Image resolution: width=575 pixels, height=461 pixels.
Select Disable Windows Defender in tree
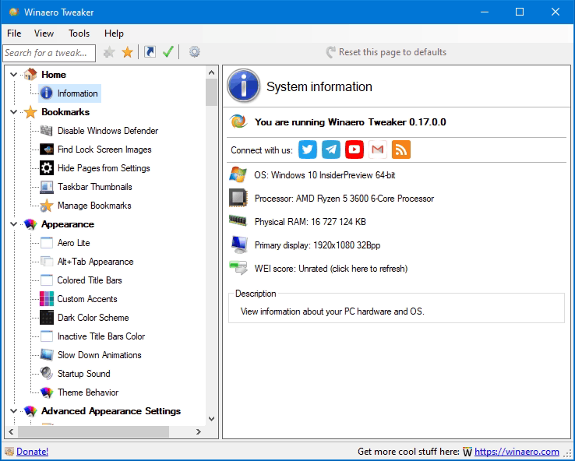pyautogui.click(x=108, y=131)
